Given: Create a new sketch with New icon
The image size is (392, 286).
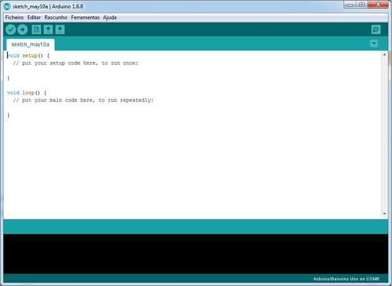Looking at the screenshot, I should tap(36, 30).
